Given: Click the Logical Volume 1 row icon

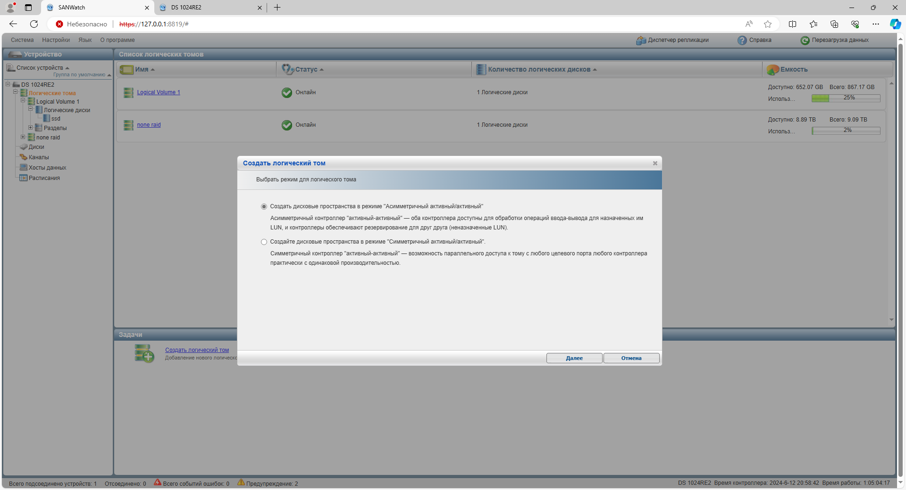Looking at the screenshot, I should coord(128,92).
